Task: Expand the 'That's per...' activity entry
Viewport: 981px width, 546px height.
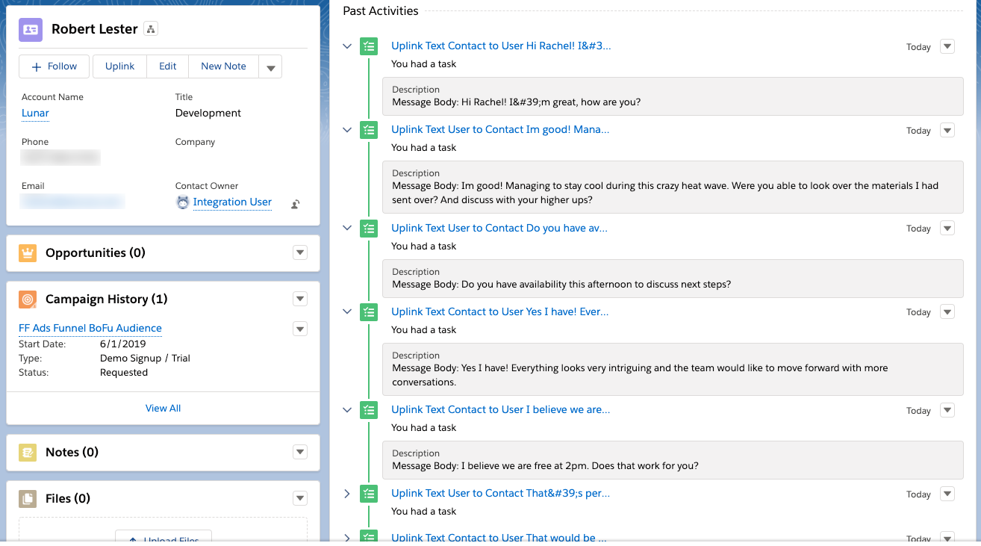Action: (347, 494)
